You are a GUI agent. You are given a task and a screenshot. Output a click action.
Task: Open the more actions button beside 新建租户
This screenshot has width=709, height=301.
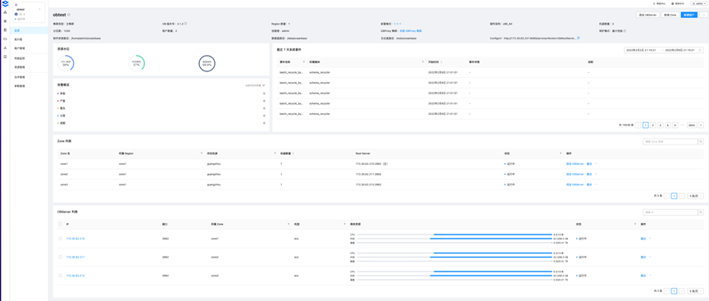coord(703,15)
